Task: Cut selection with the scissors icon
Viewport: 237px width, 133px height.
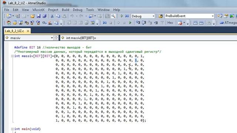Action: point(52,16)
